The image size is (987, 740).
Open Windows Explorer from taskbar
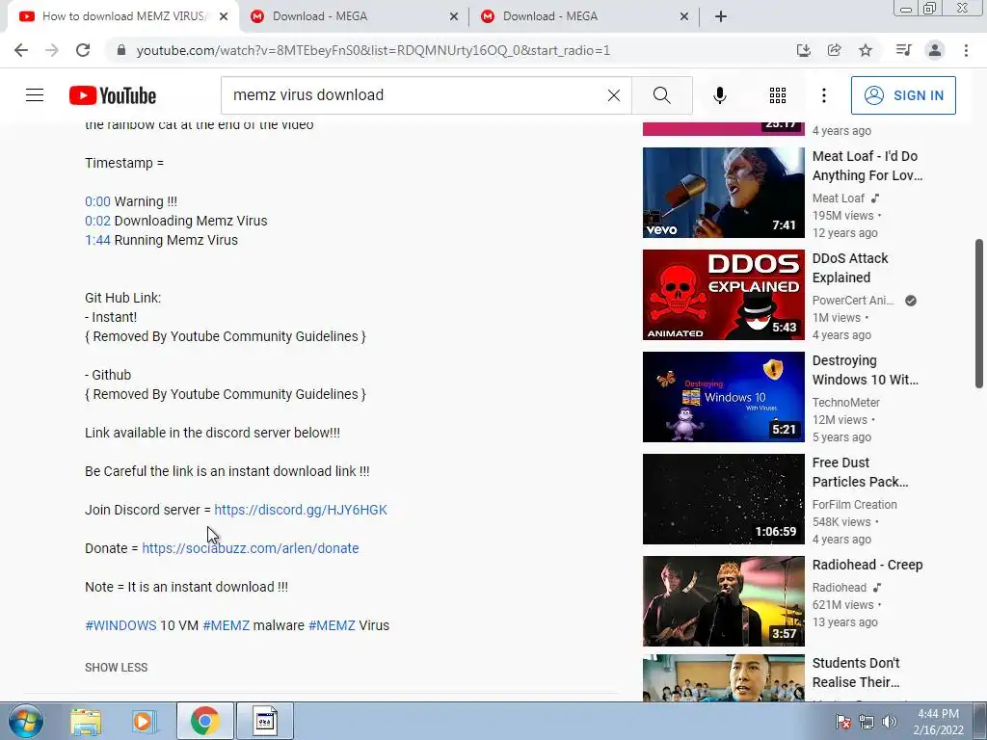(x=86, y=721)
